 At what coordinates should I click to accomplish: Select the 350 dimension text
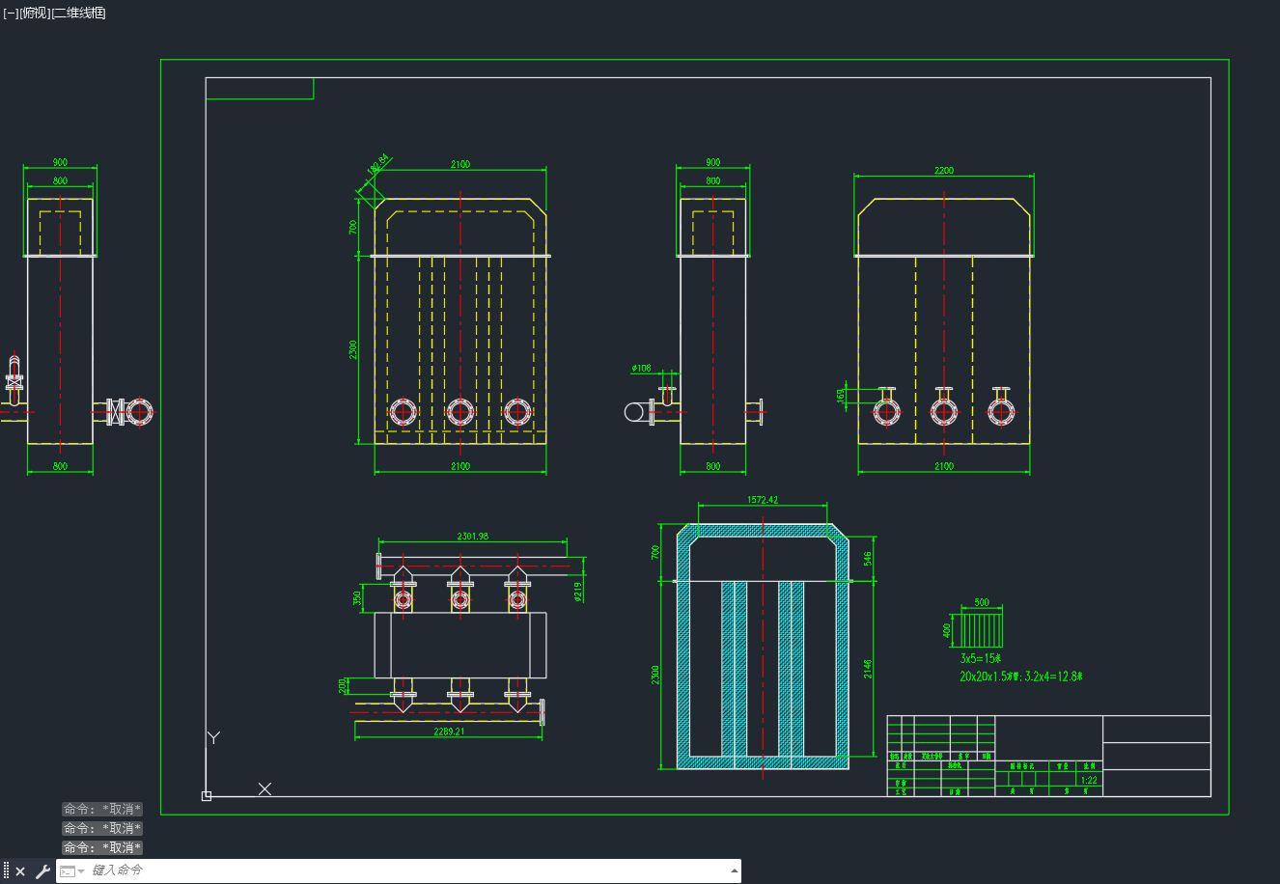(x=357, y=598)
